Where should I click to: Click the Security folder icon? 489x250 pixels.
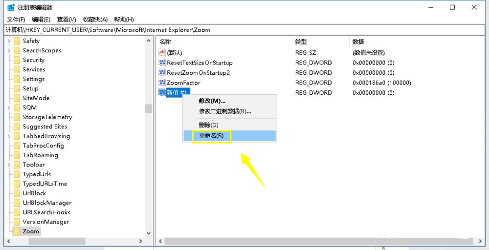[17, 60]
